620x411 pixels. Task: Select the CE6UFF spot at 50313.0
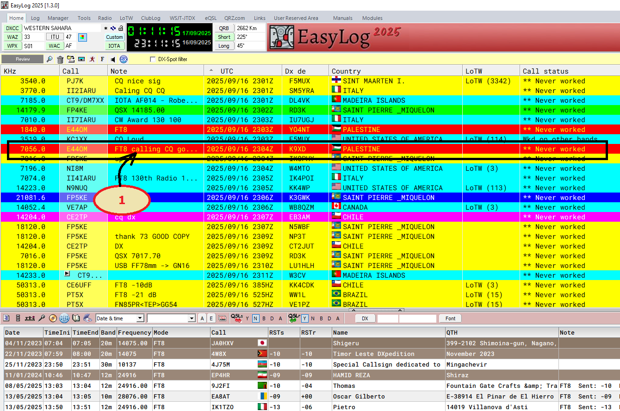[310, 285]
